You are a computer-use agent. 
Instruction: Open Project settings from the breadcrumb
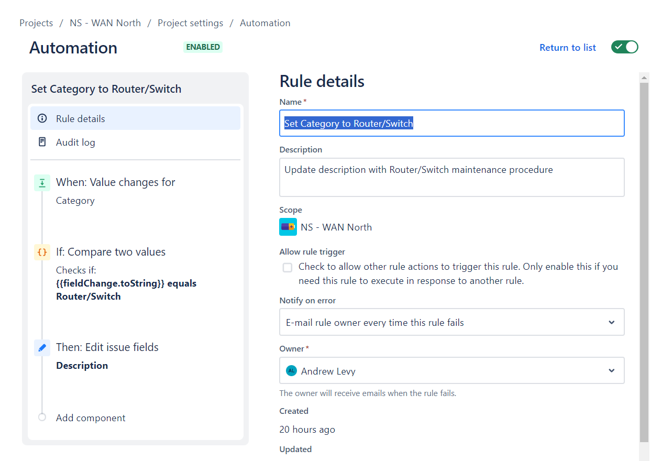190,23
